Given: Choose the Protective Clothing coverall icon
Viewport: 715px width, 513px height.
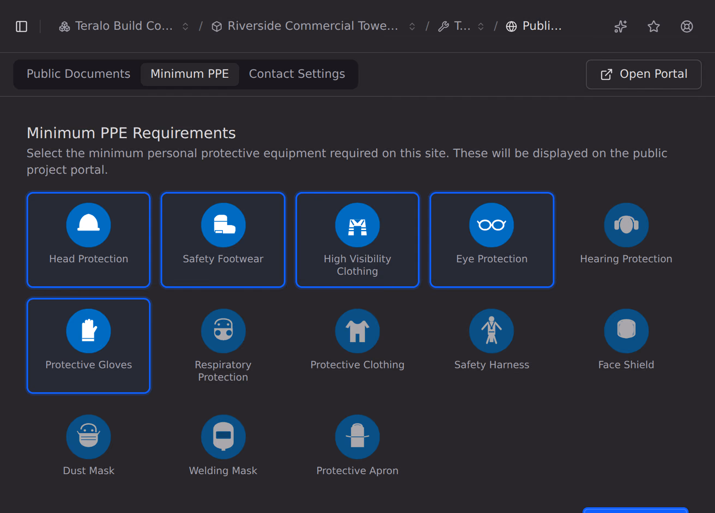Looking at the screenshot, I should (x=357, y=331).
